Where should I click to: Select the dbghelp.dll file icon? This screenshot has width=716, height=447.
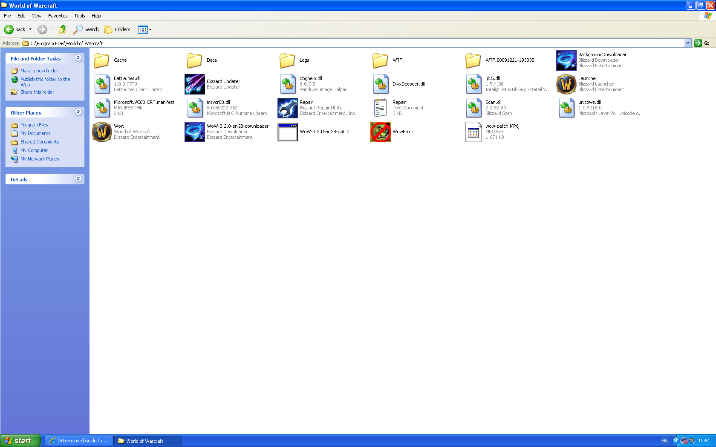288,84
